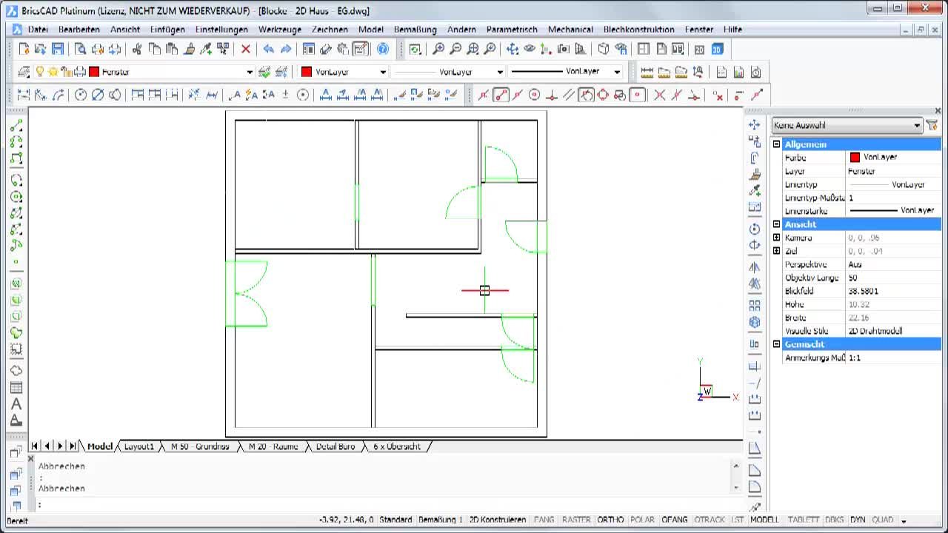Toggle FANG snap in status bar
Viewport: 948px width, 533px height.
544,520
